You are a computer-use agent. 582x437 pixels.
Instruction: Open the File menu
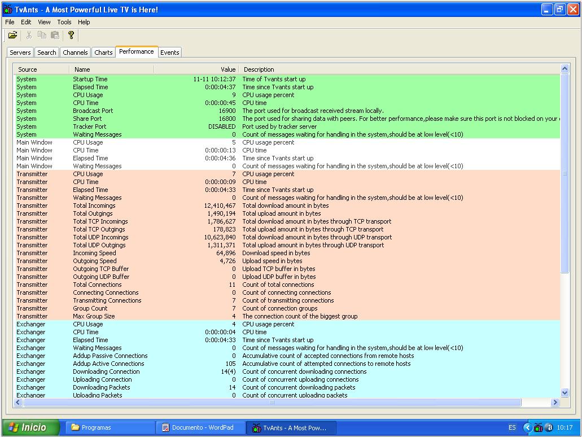click(x=10, y=22)
